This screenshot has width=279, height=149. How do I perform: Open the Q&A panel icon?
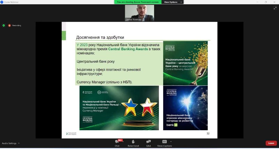[x=149, y=142]
